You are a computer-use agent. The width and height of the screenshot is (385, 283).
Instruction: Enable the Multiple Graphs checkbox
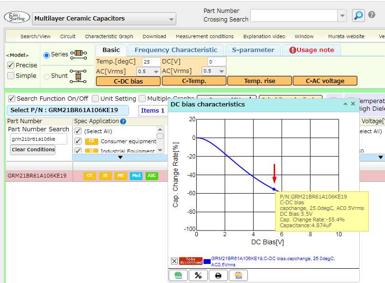(142, 99)
